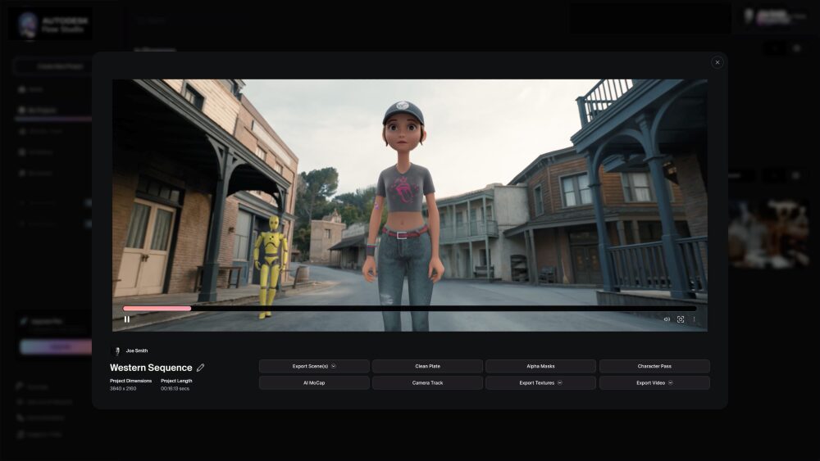Close the project preview dialog
The width and height of the screenshot is (820, 461).
[717, 62]
